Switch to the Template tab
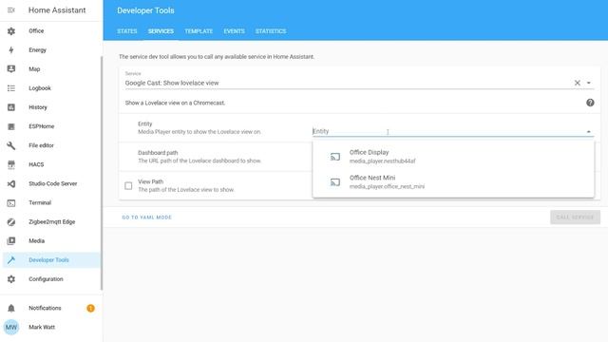Image resolution: width=608 pixels, height=342 pixels. 199,31
